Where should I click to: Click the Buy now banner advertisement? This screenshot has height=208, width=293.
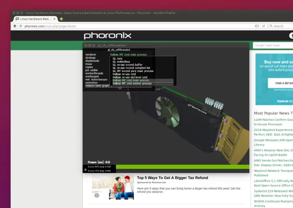point(274,79)
